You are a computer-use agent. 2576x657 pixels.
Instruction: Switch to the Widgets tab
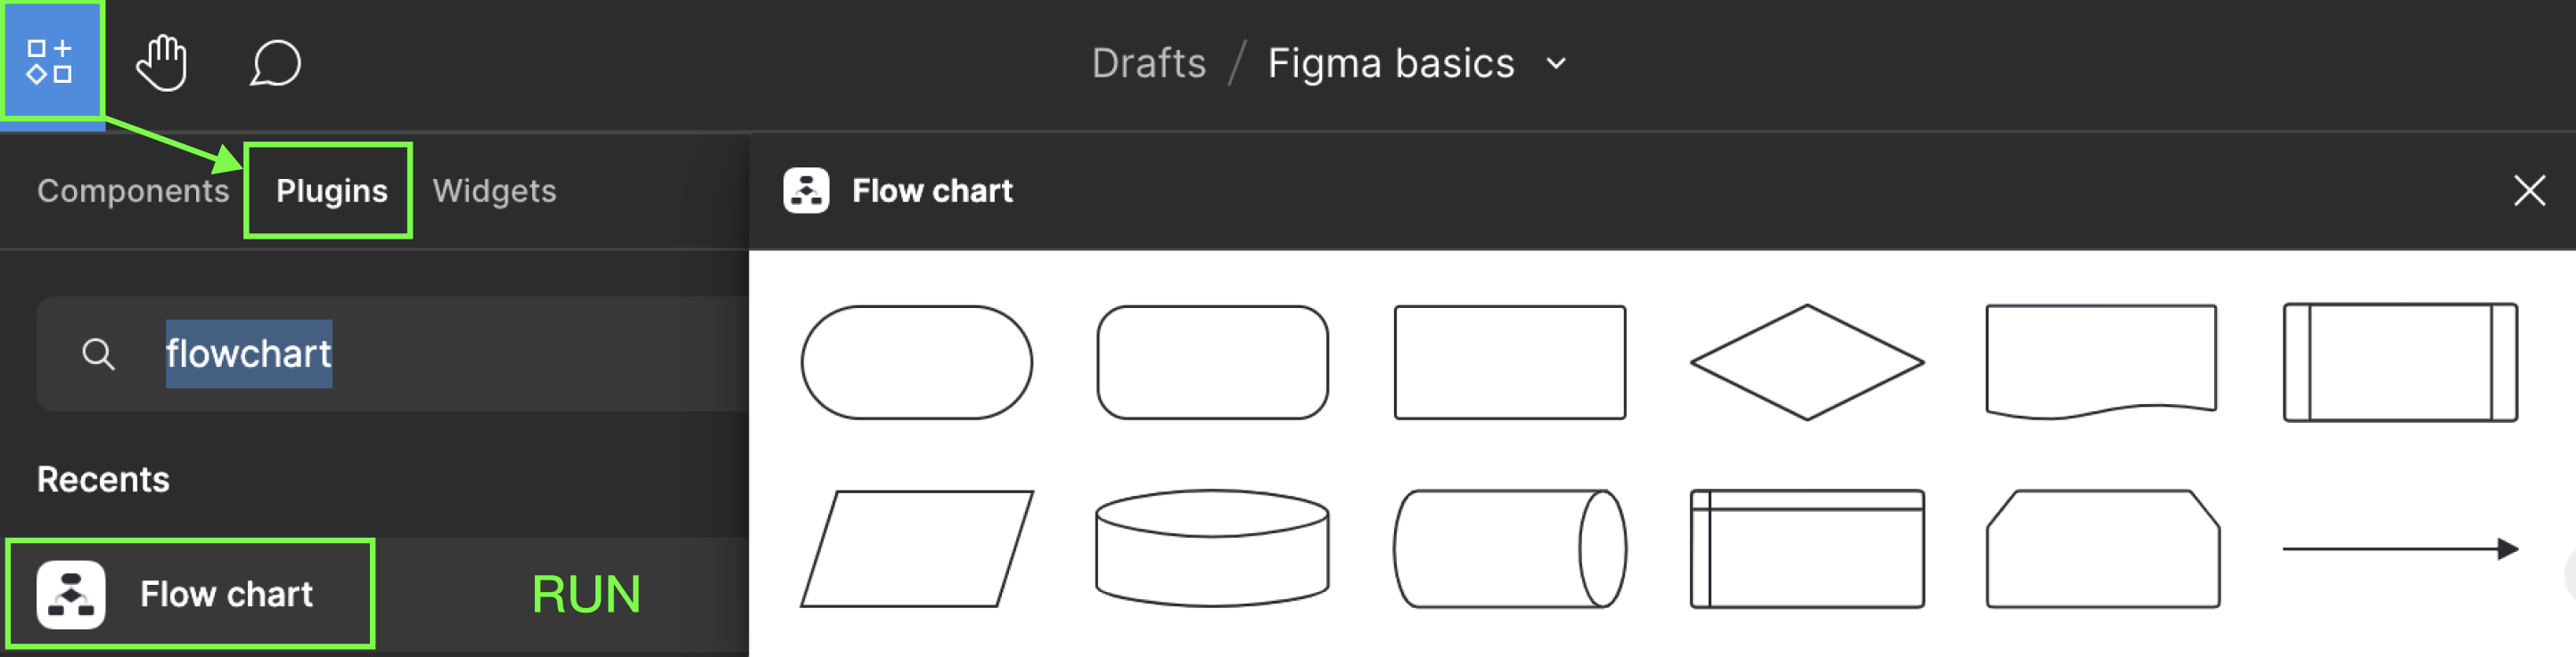click(x=494, y=191)
